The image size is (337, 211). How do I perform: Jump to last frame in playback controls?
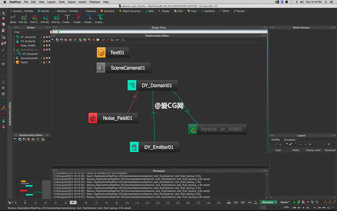[x=324, y=208]
